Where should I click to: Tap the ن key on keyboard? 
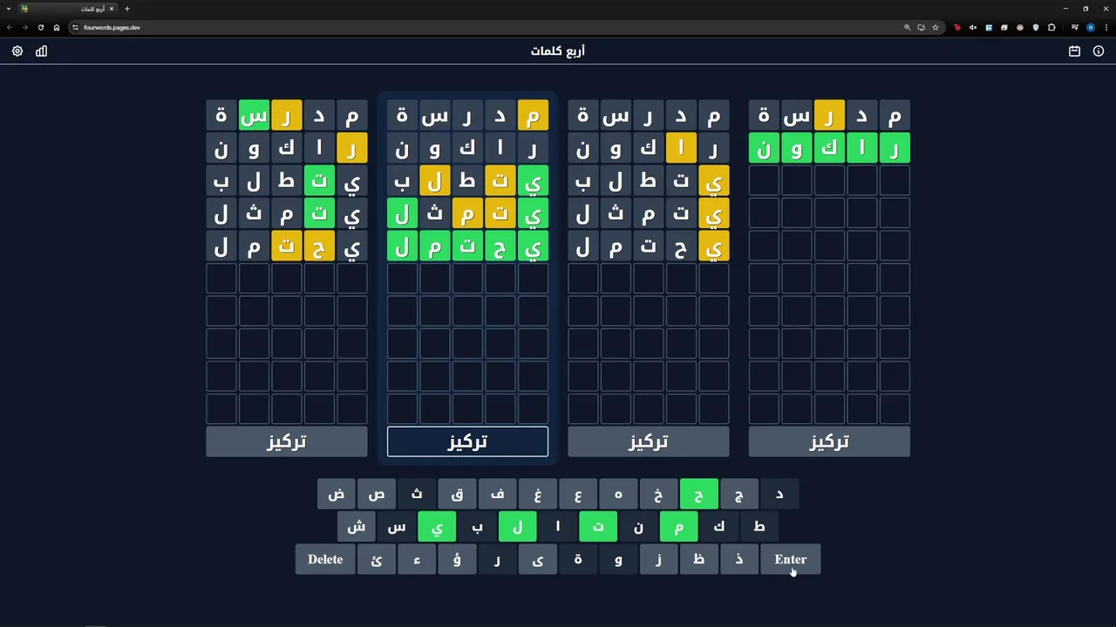click(638, 526)
